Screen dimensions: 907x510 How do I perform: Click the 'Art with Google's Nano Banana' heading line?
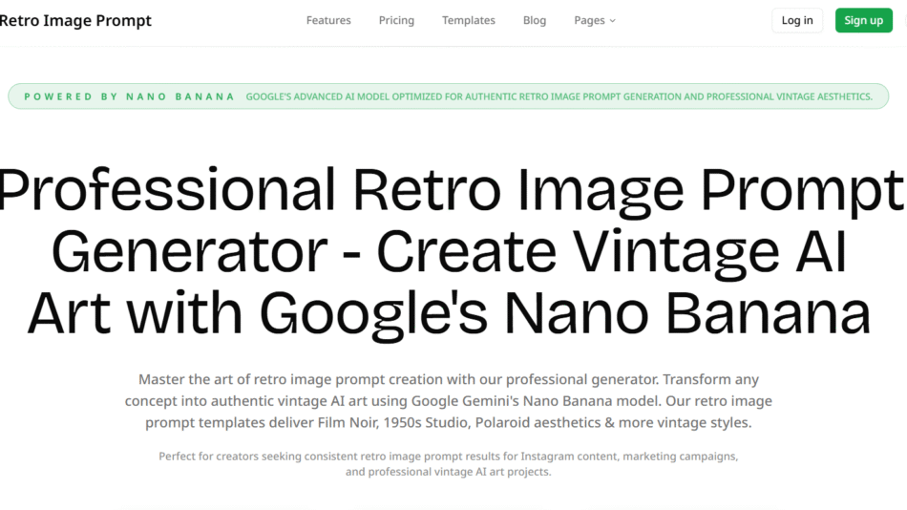pyautogui.click(x=449, y=312)
